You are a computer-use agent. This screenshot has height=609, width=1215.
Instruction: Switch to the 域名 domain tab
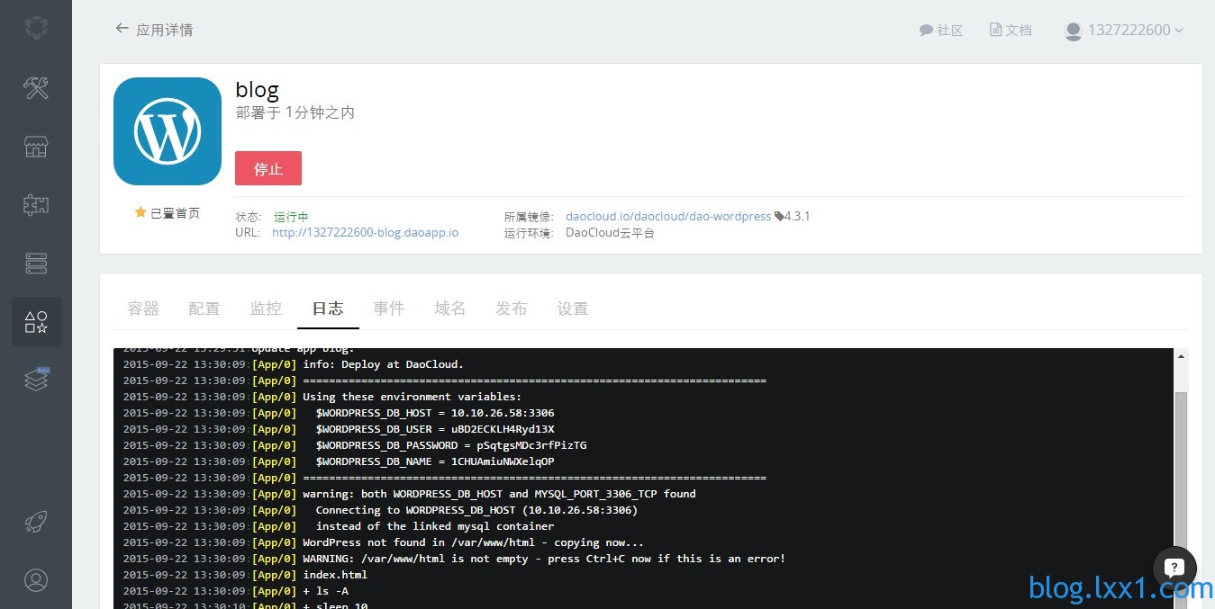(450, 309)
